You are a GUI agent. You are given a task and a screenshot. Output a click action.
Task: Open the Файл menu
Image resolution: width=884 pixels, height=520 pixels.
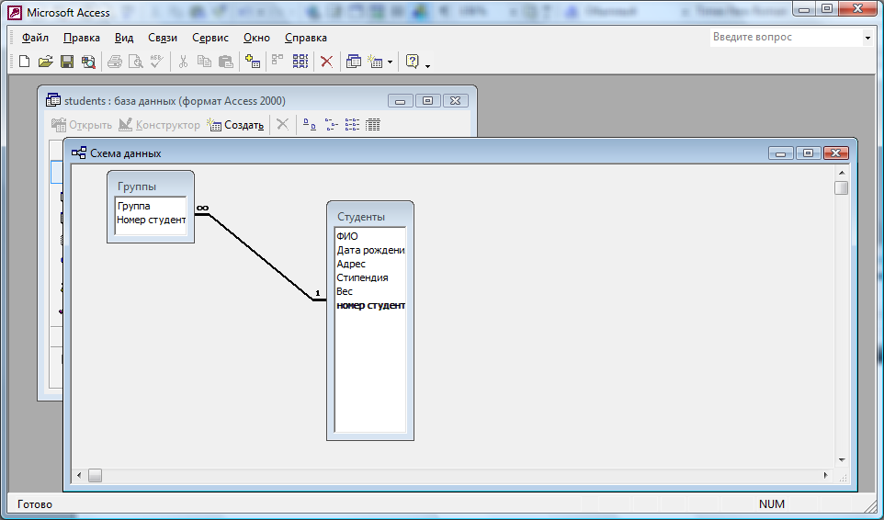pos(35,38)
